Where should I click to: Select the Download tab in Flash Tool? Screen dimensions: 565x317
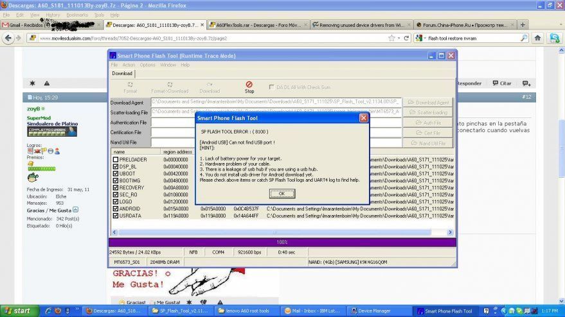click(x=122, y=73)
